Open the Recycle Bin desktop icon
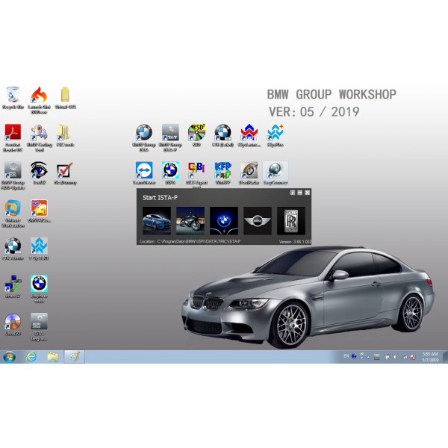 (13, 98)
